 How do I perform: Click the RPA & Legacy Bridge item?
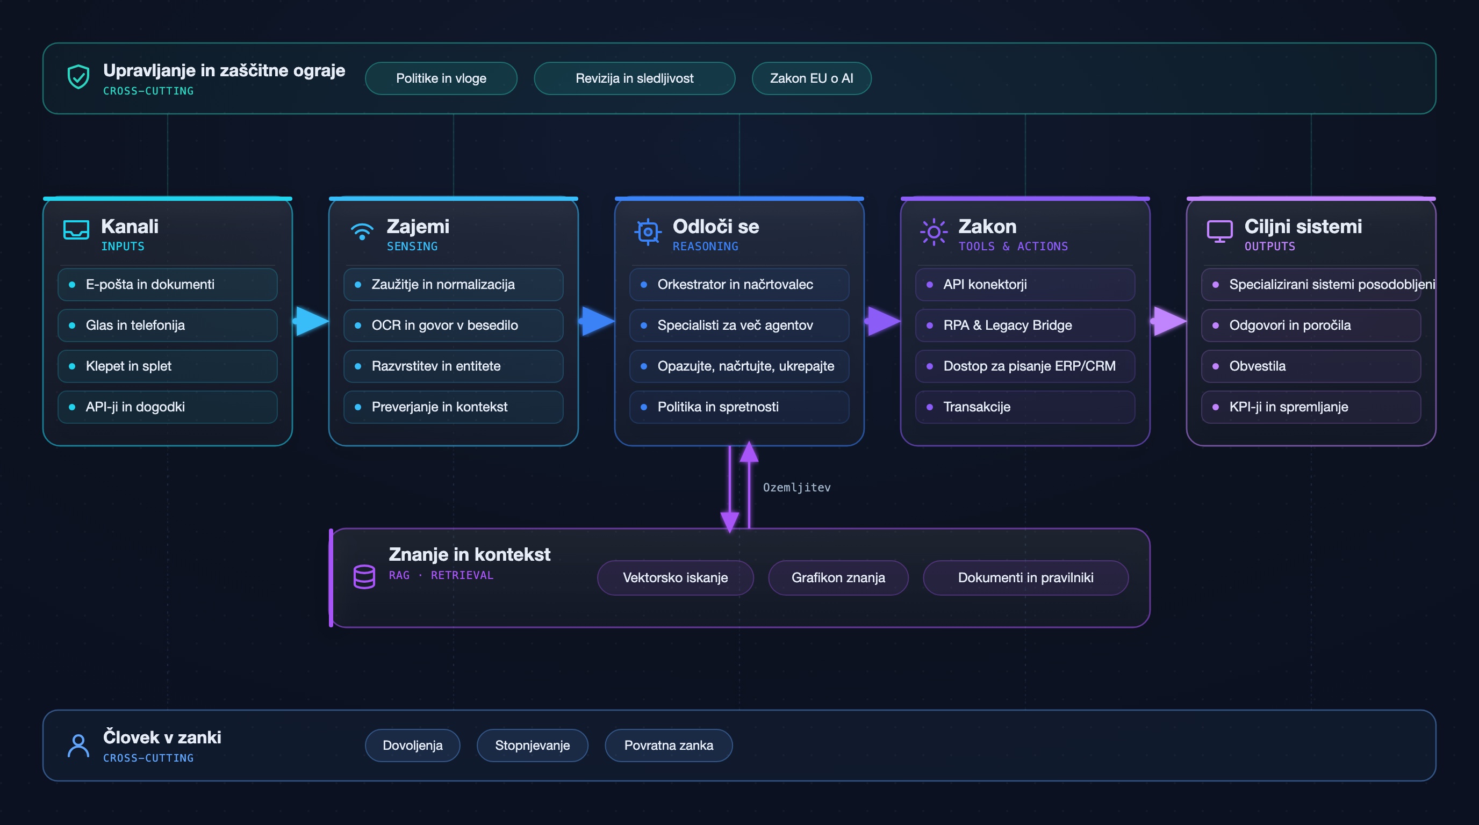tap(1025, 325)
